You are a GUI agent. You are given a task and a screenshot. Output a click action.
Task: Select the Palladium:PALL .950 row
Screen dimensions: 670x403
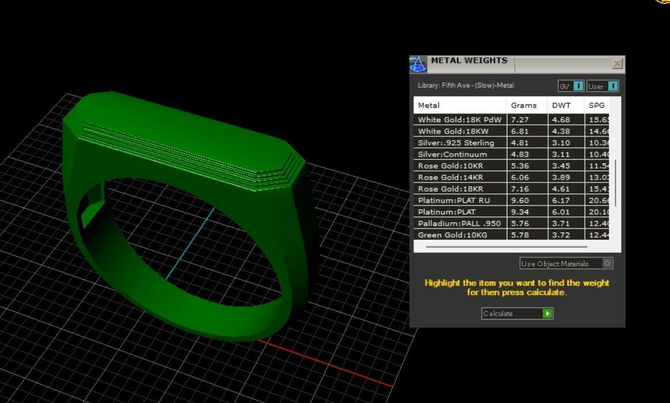(x=511, y=223)
